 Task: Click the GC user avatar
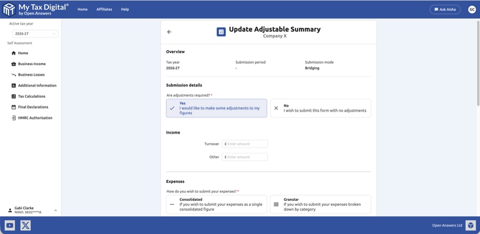point(472,10)
